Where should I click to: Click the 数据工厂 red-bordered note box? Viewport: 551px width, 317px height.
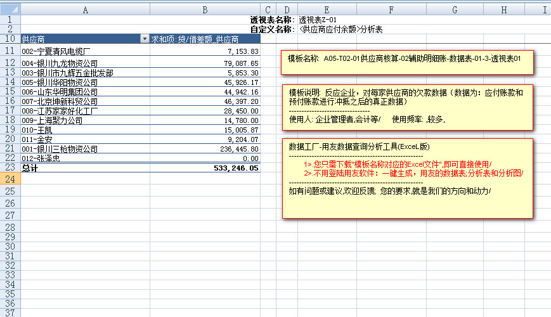[407, 178]
